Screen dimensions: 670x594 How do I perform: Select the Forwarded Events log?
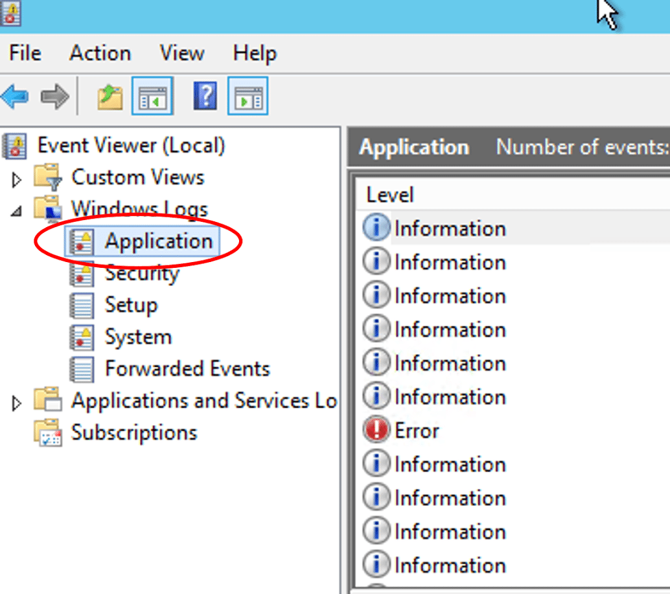pos(187,369)
